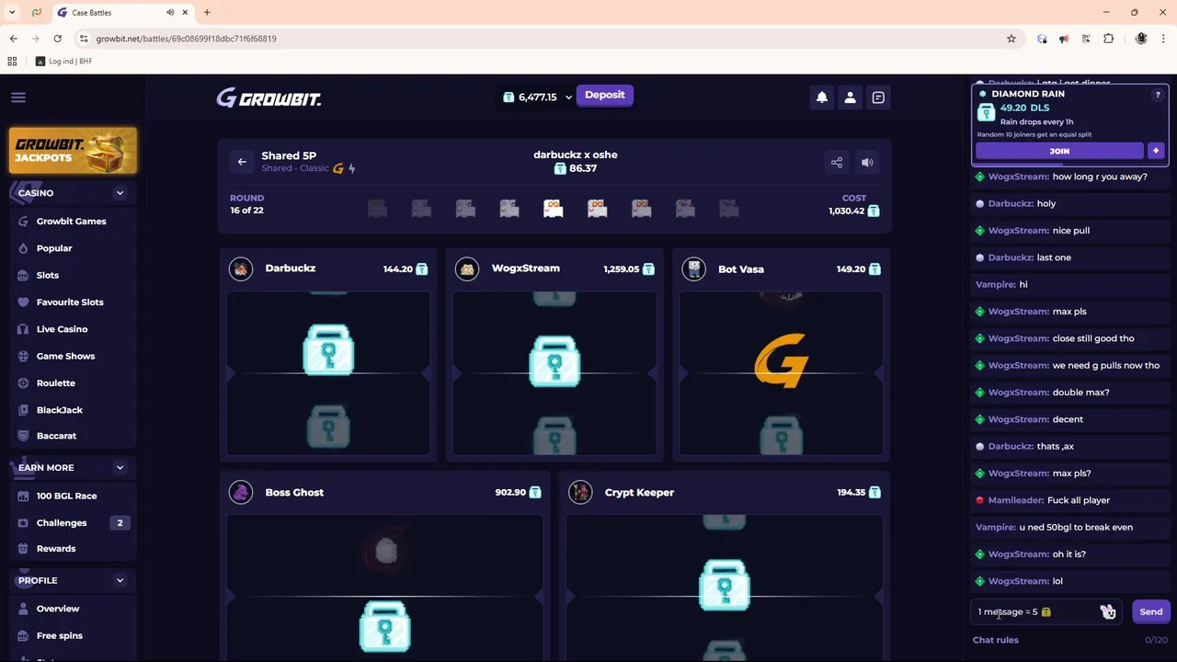Bookmark this page with star icon
This screenshot has height=662, width=1177.
1011,39
